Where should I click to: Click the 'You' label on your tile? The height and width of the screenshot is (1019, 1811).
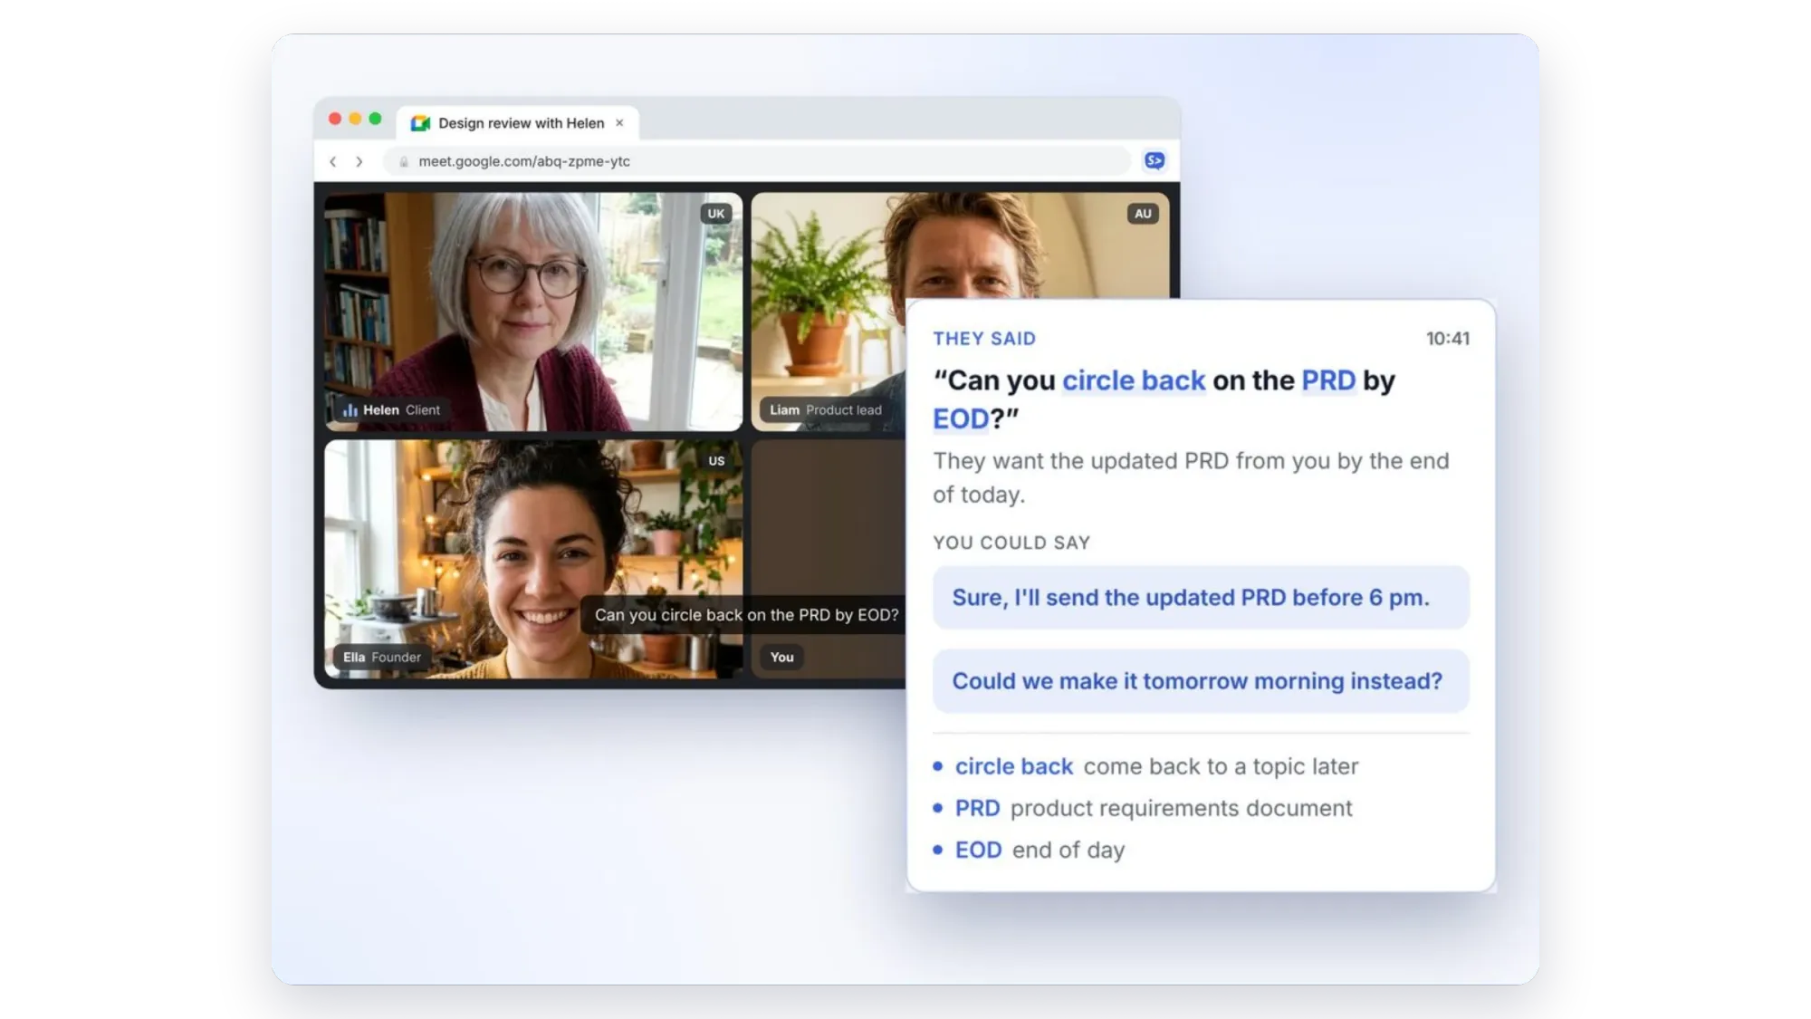782,658
